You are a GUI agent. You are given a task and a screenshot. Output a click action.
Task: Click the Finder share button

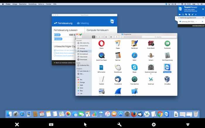click(117, 37)
